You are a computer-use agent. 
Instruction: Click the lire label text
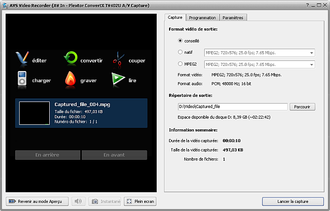point(133,80)
